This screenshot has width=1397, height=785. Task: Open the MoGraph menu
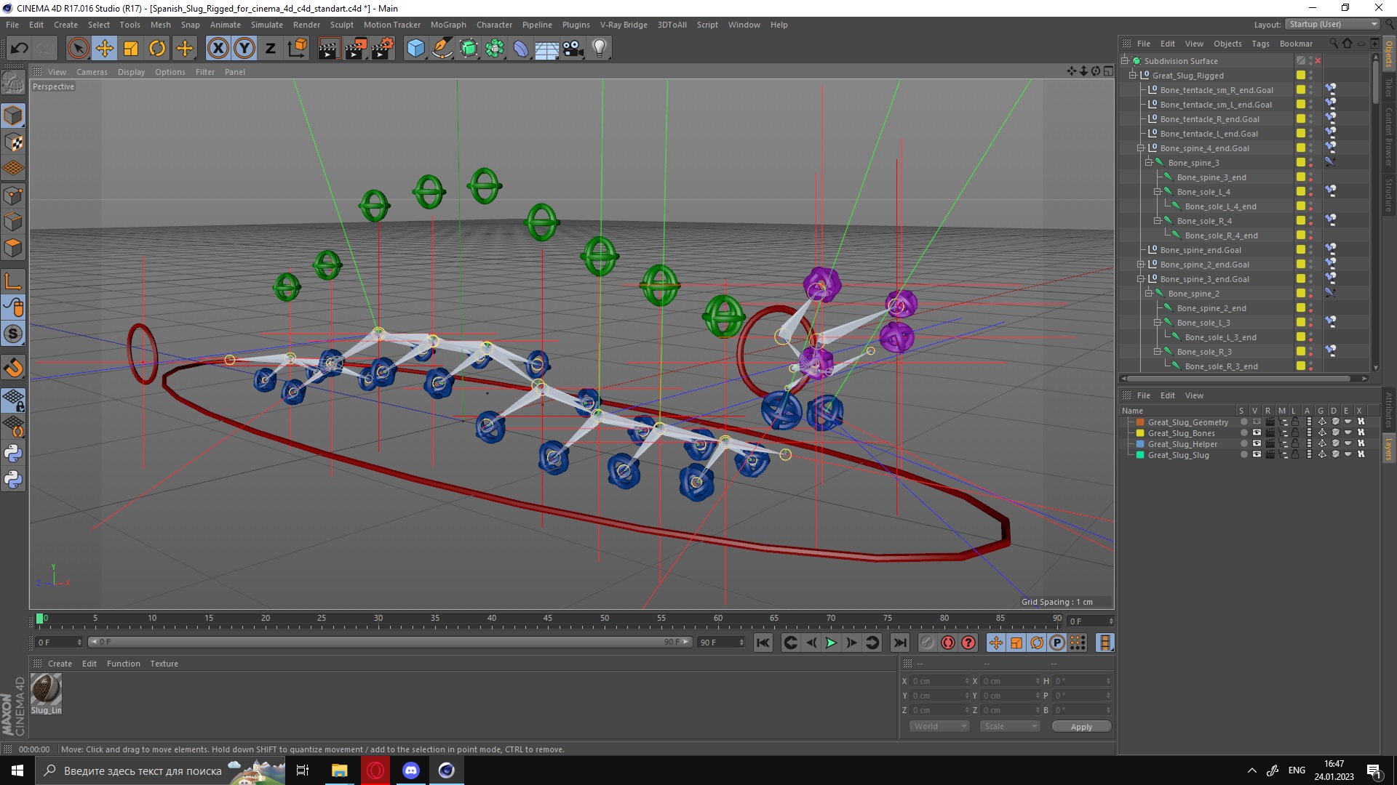[x=448, y=25]
